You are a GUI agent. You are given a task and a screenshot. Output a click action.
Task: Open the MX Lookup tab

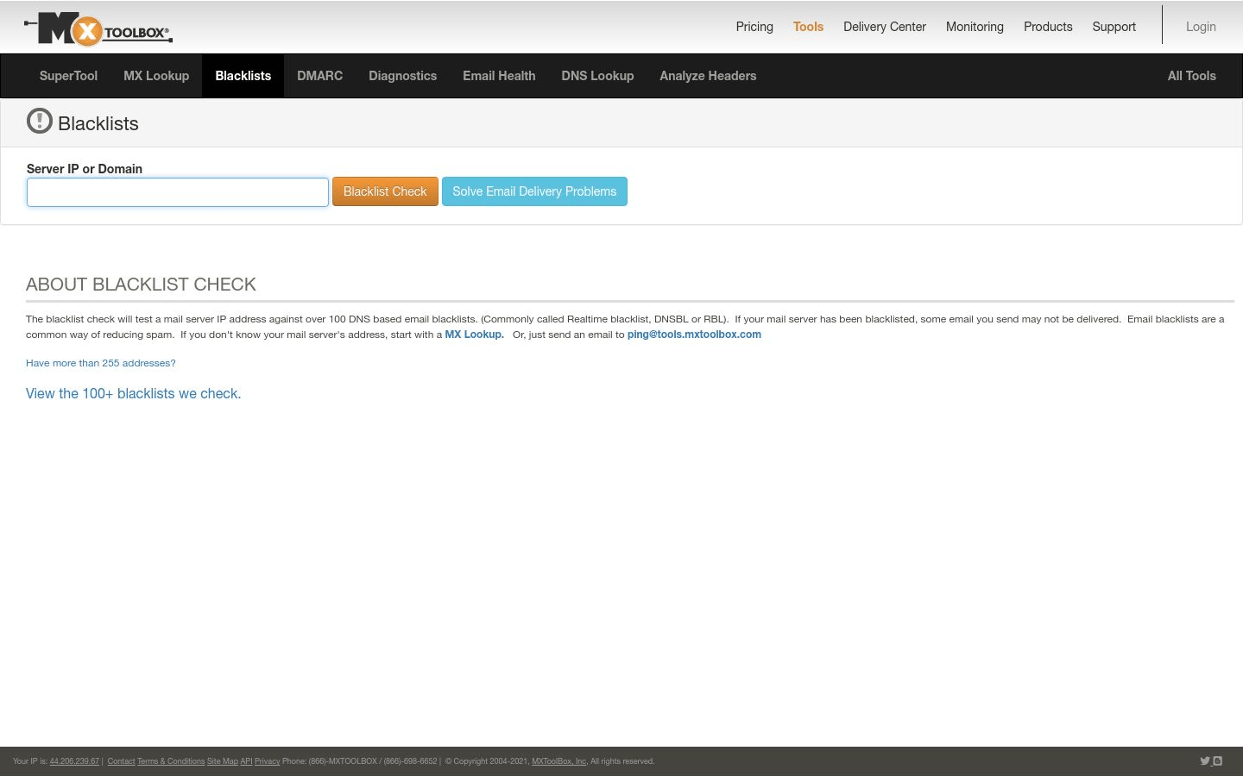click(156, 76)
